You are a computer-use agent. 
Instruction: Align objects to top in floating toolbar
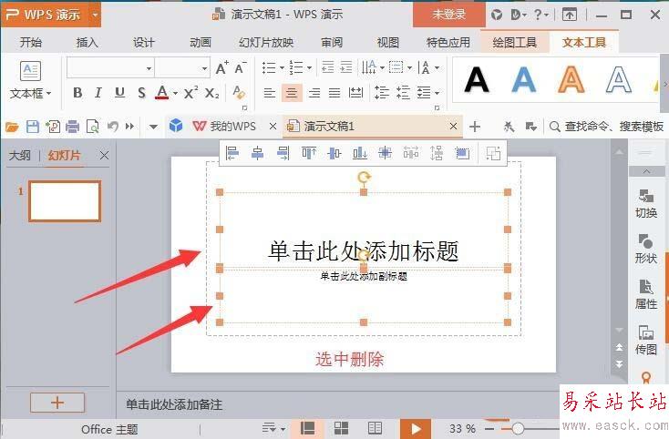pyautogui.click(x=309, y=153)
